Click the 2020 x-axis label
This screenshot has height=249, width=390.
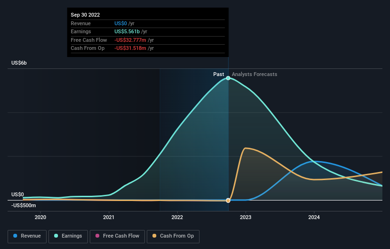coord(40,217)
